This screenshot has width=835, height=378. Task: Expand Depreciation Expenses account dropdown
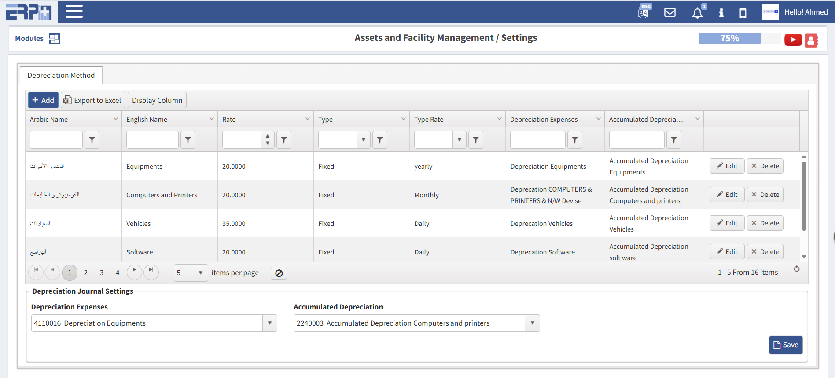pos(269,323)
